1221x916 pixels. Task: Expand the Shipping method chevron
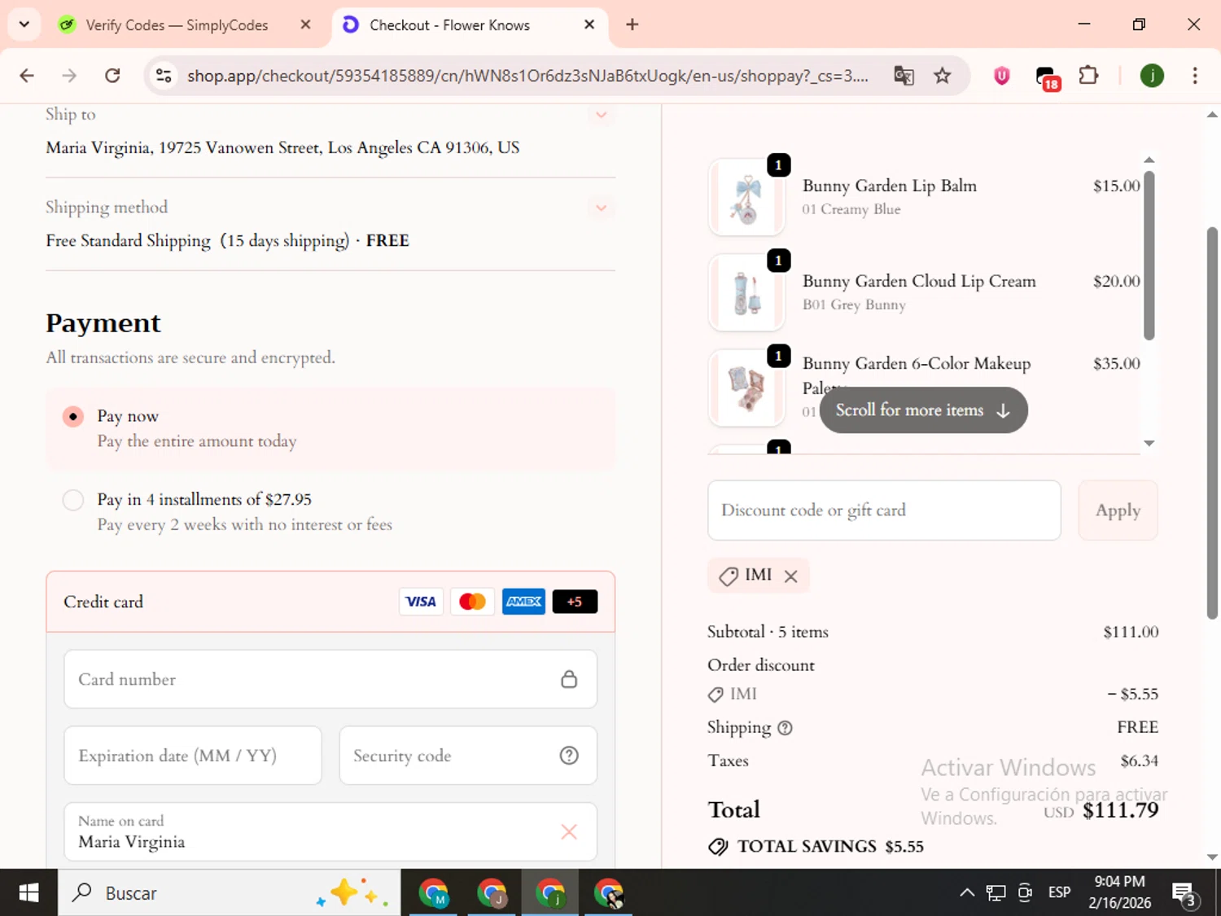[602, 208]
